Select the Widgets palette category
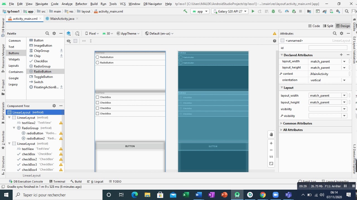This screenshot has width=357, height=200. pos(14,59)
